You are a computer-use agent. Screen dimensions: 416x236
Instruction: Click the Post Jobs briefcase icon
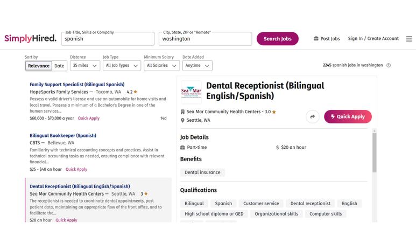[316, 39]
